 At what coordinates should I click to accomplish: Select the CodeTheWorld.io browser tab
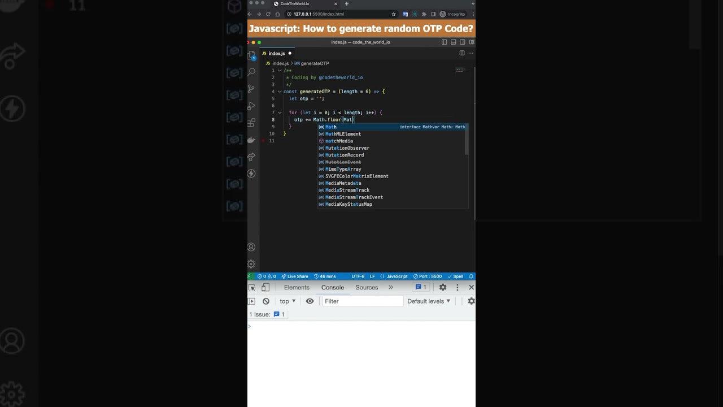(306, 3)
